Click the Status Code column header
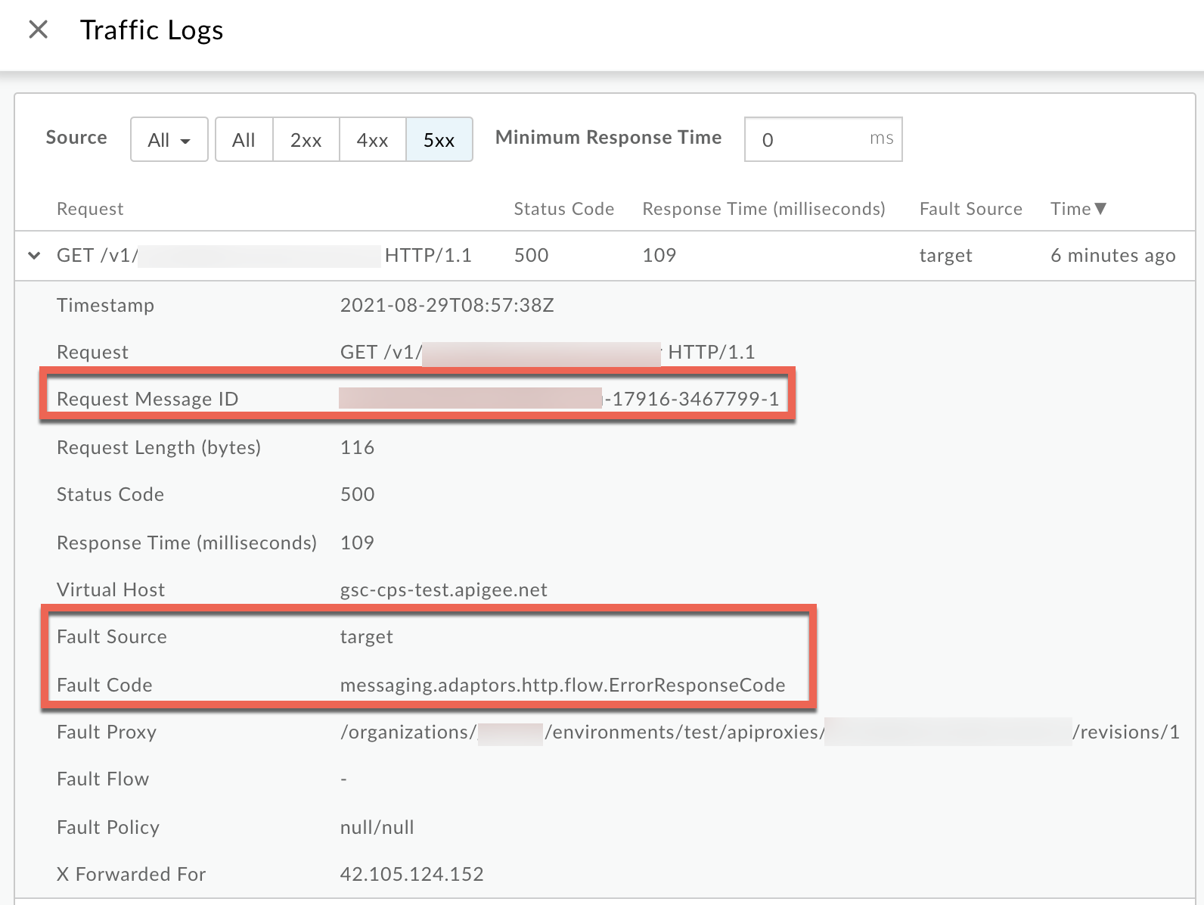1204x905 pixels. pyautogui.click(x=563, y=209)
